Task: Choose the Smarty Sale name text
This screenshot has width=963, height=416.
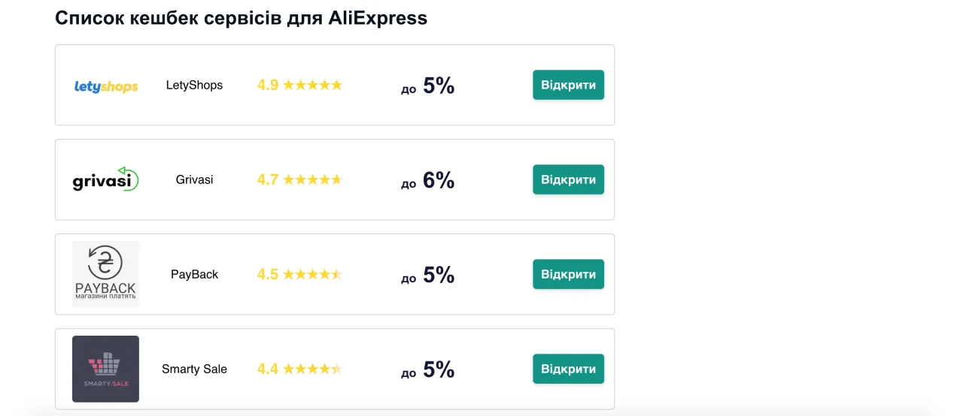Action: (194, 369)
